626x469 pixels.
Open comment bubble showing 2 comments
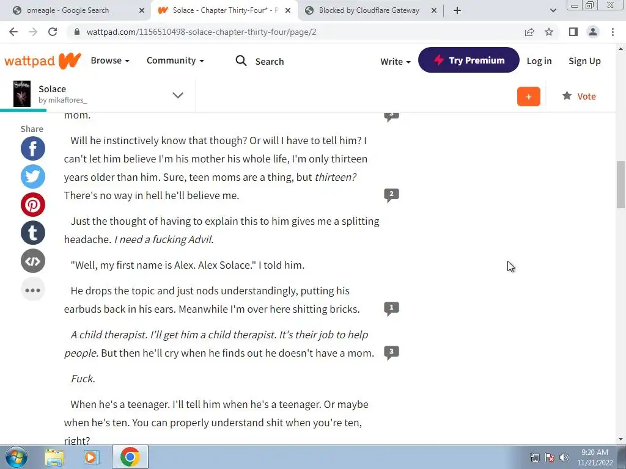[x=391, y=195]
